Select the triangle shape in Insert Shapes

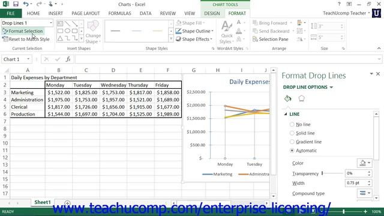(60, 38)
